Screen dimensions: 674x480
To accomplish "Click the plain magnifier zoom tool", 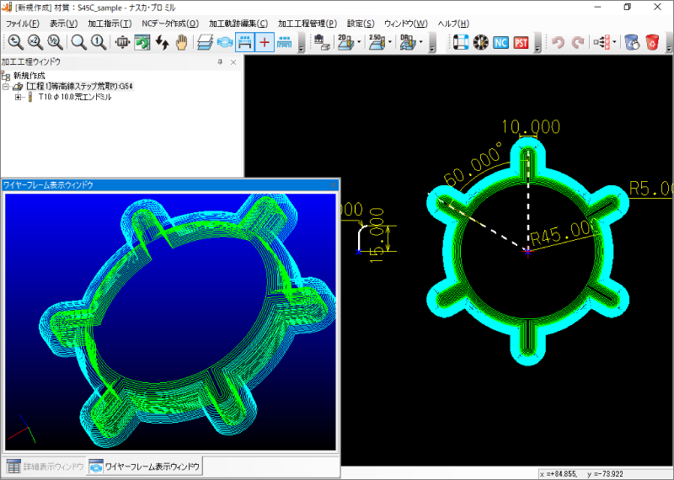I will tap(78, 42).
